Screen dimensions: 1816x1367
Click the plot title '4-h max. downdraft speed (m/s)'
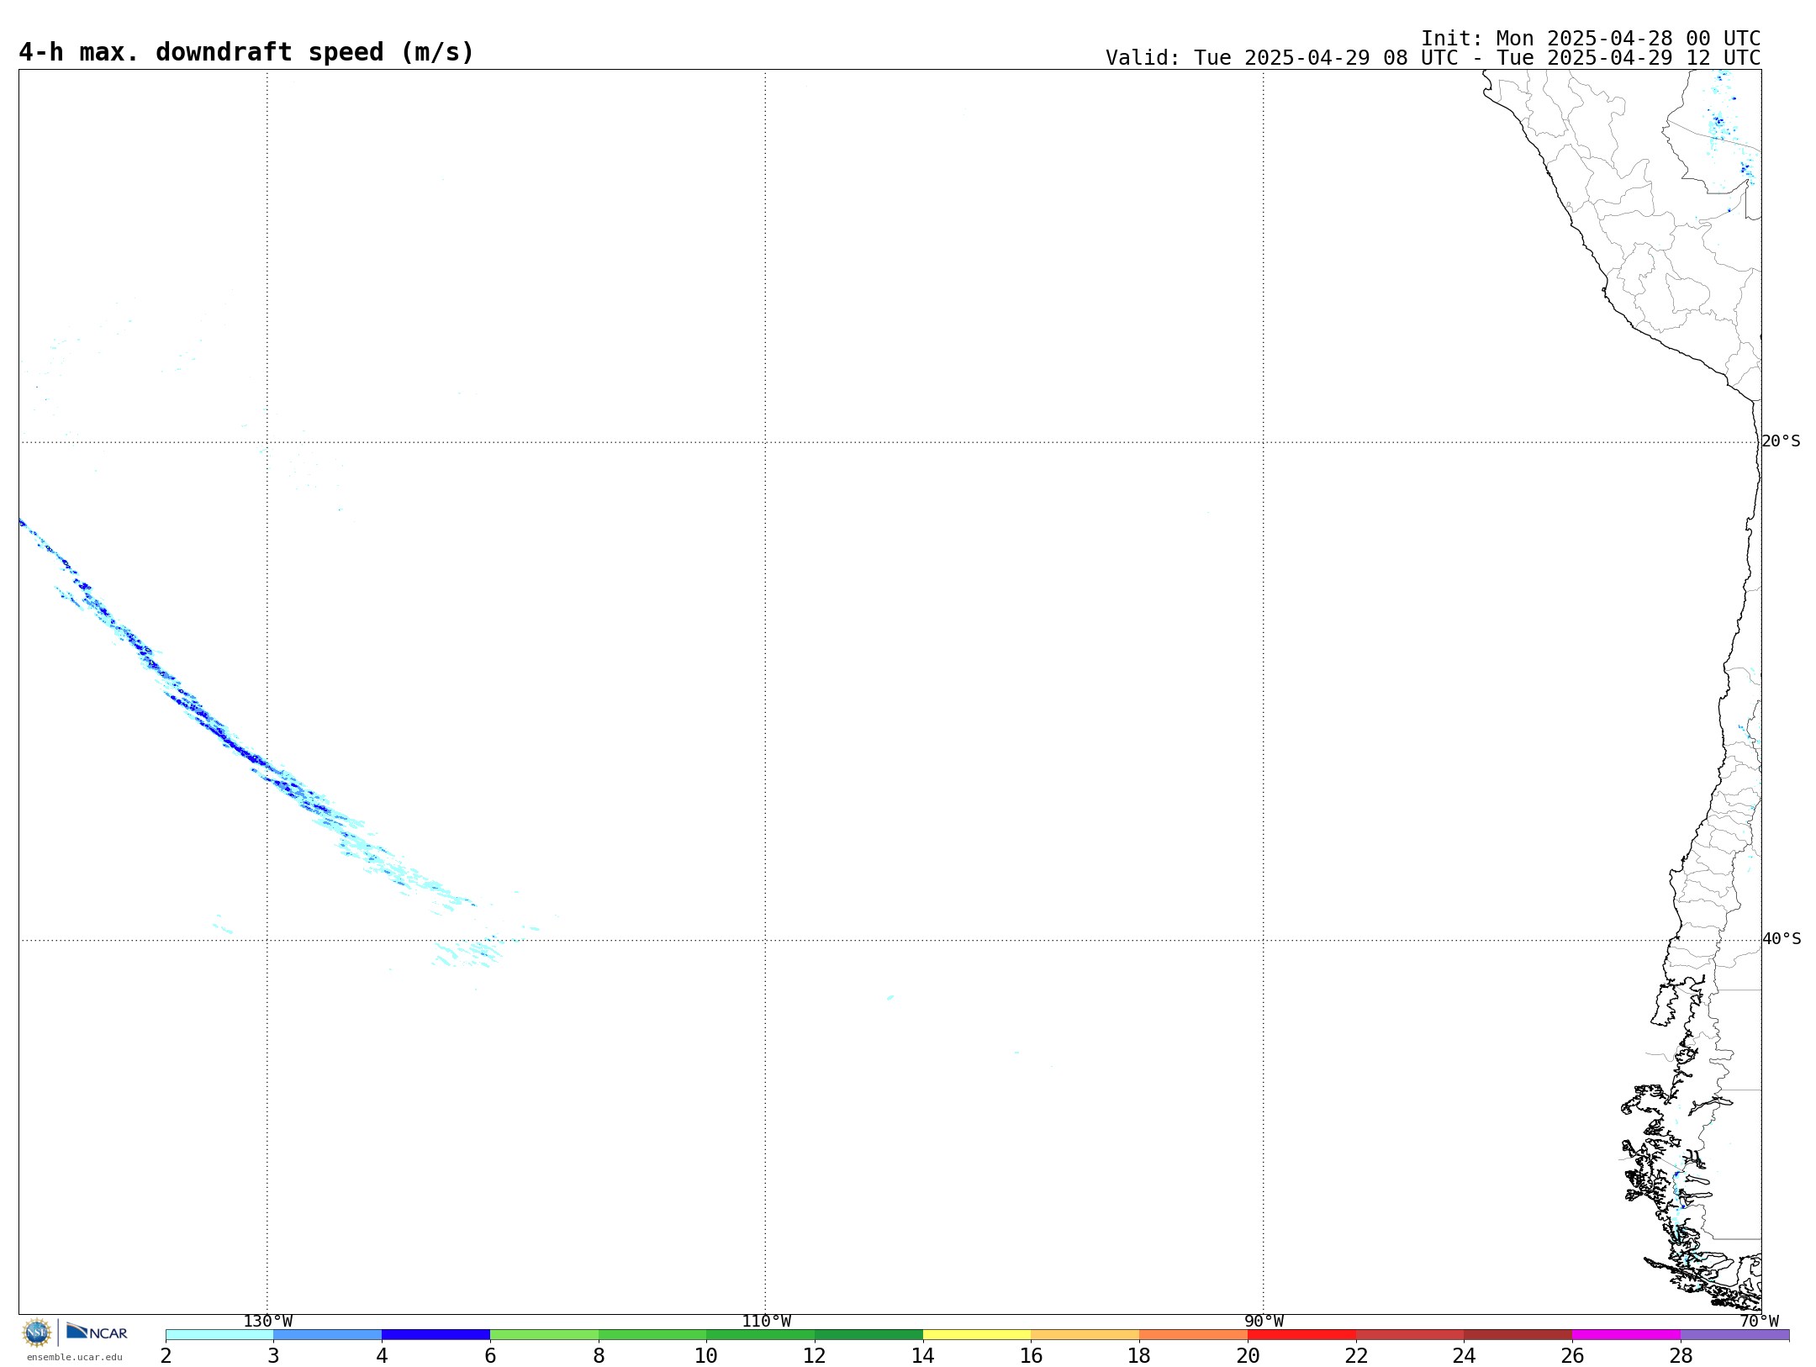coord(246,52)
